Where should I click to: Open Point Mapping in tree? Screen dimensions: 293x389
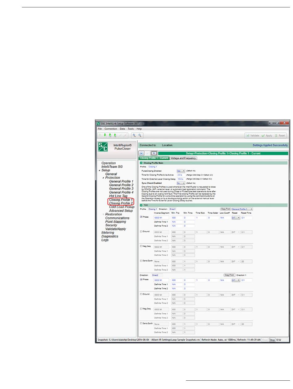click(x=116, y=222)
